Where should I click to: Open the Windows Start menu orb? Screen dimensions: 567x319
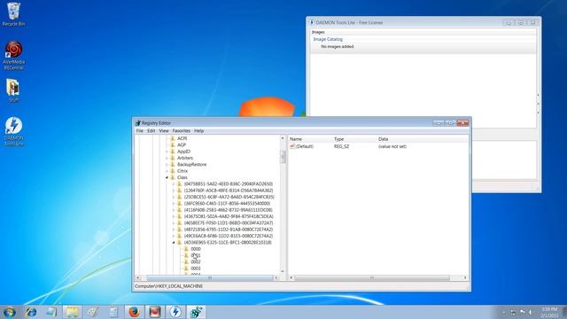pyautogui.click(x=10, y=312)
